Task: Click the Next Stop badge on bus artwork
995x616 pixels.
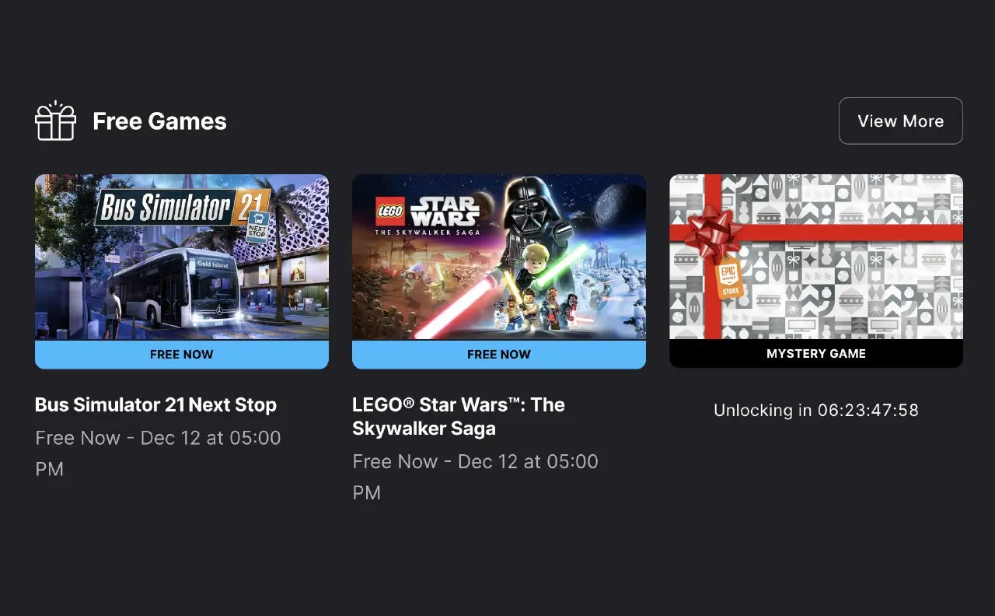Action: tap(258, 227)
